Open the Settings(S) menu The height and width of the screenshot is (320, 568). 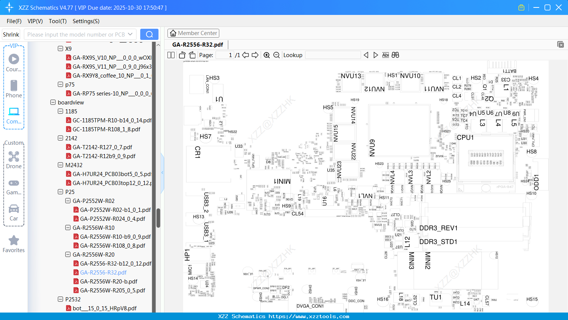click(x=86, y=21)
